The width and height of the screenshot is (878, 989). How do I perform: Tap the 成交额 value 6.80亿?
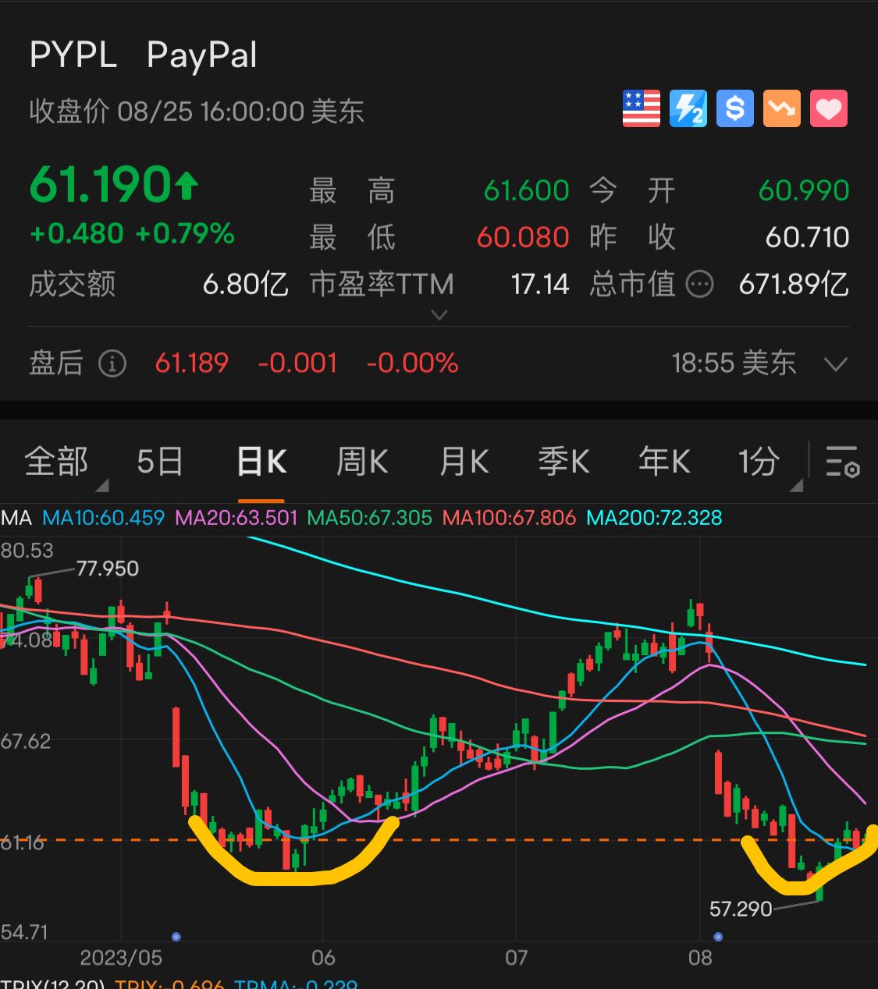(x=245, y=284)
